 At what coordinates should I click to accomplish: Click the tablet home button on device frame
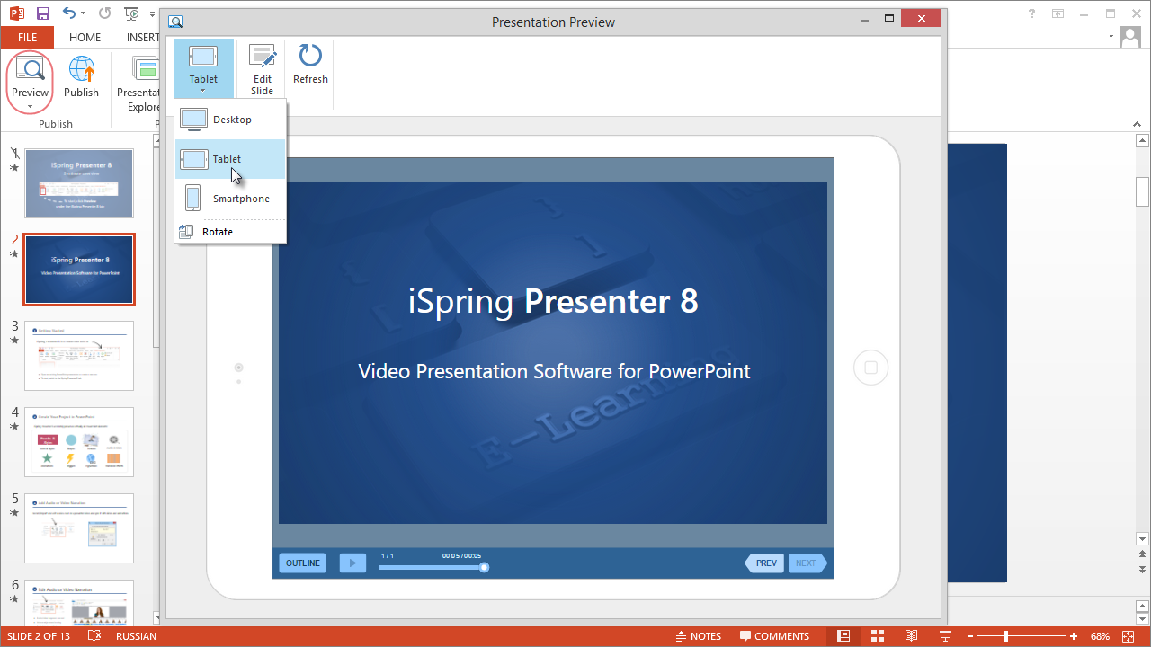pos(870,368)
